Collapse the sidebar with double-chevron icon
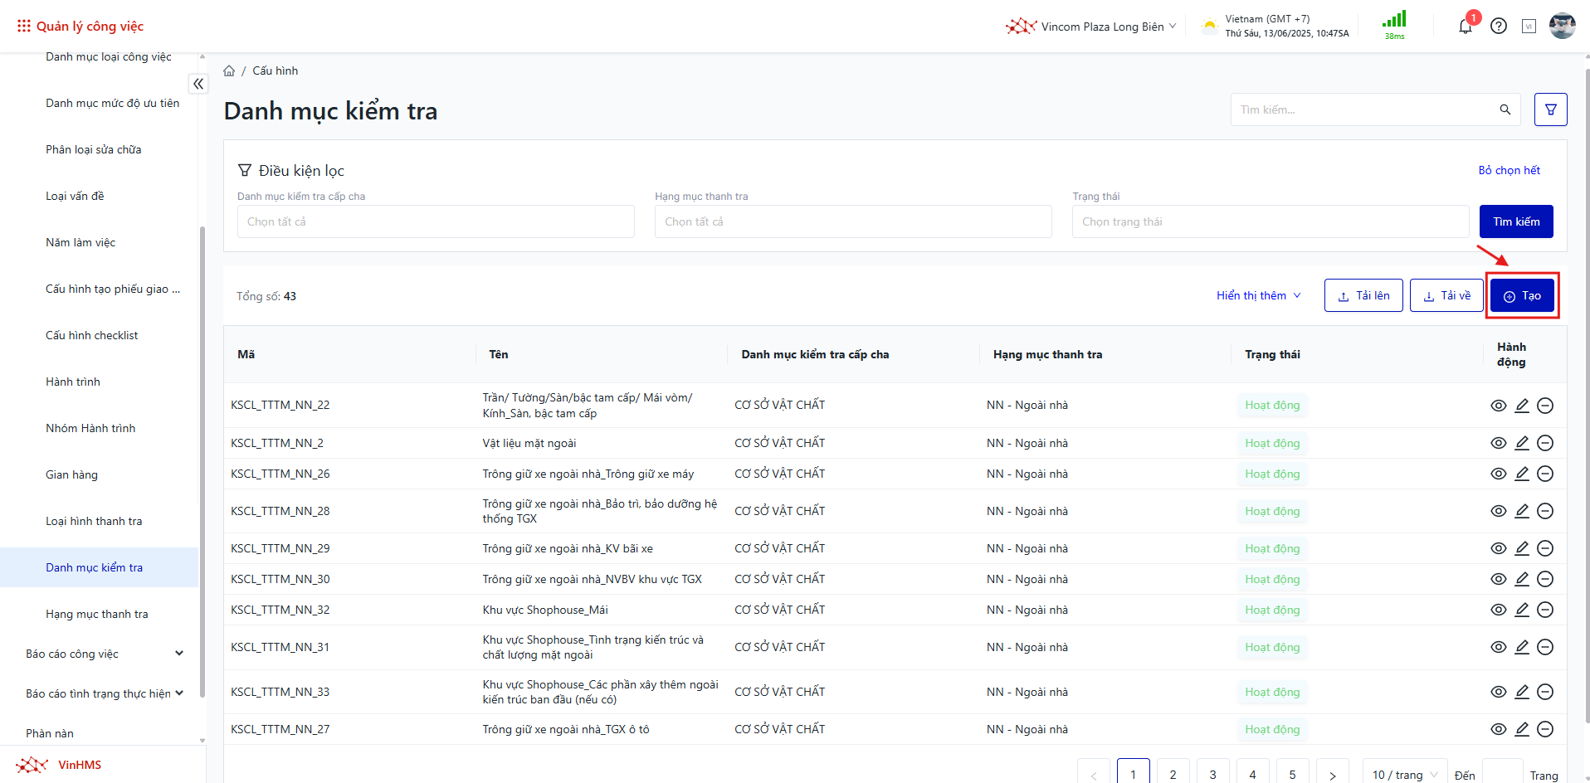The width and height of the screenshot is (1590, 783). (198, 84)
